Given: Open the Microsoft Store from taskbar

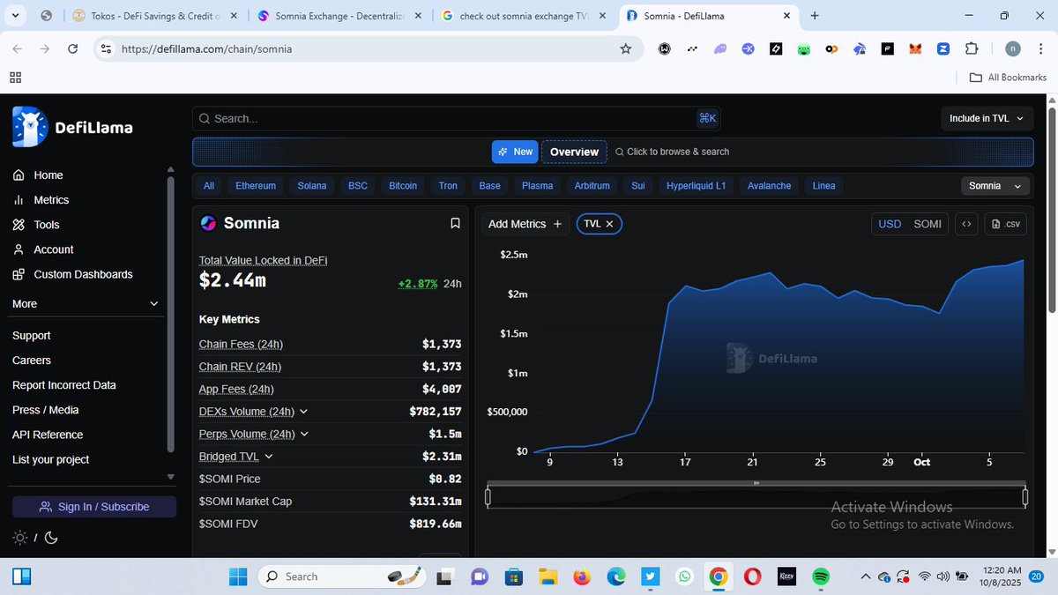Looking at the screenshot, I should (513, 576).
